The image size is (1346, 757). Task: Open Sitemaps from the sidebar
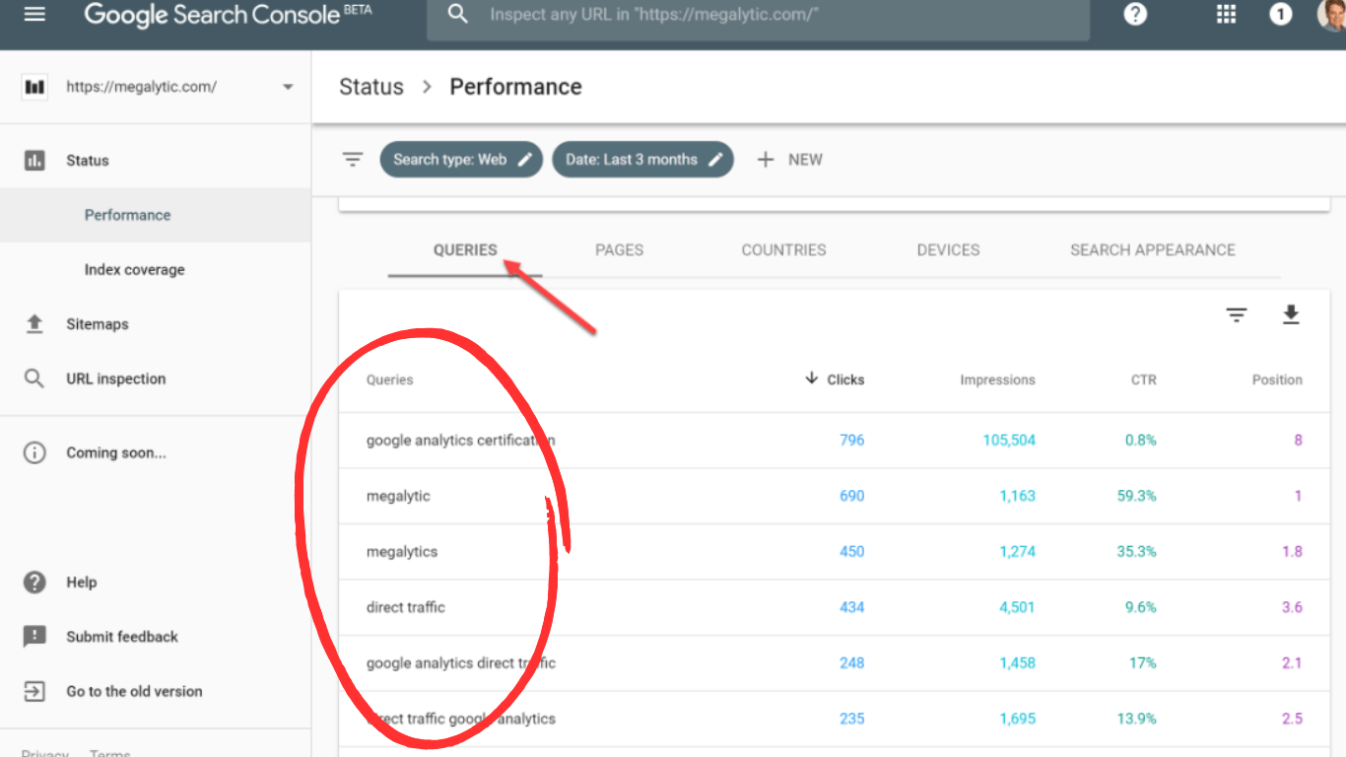pyautogui.click(x=98, y=324)
